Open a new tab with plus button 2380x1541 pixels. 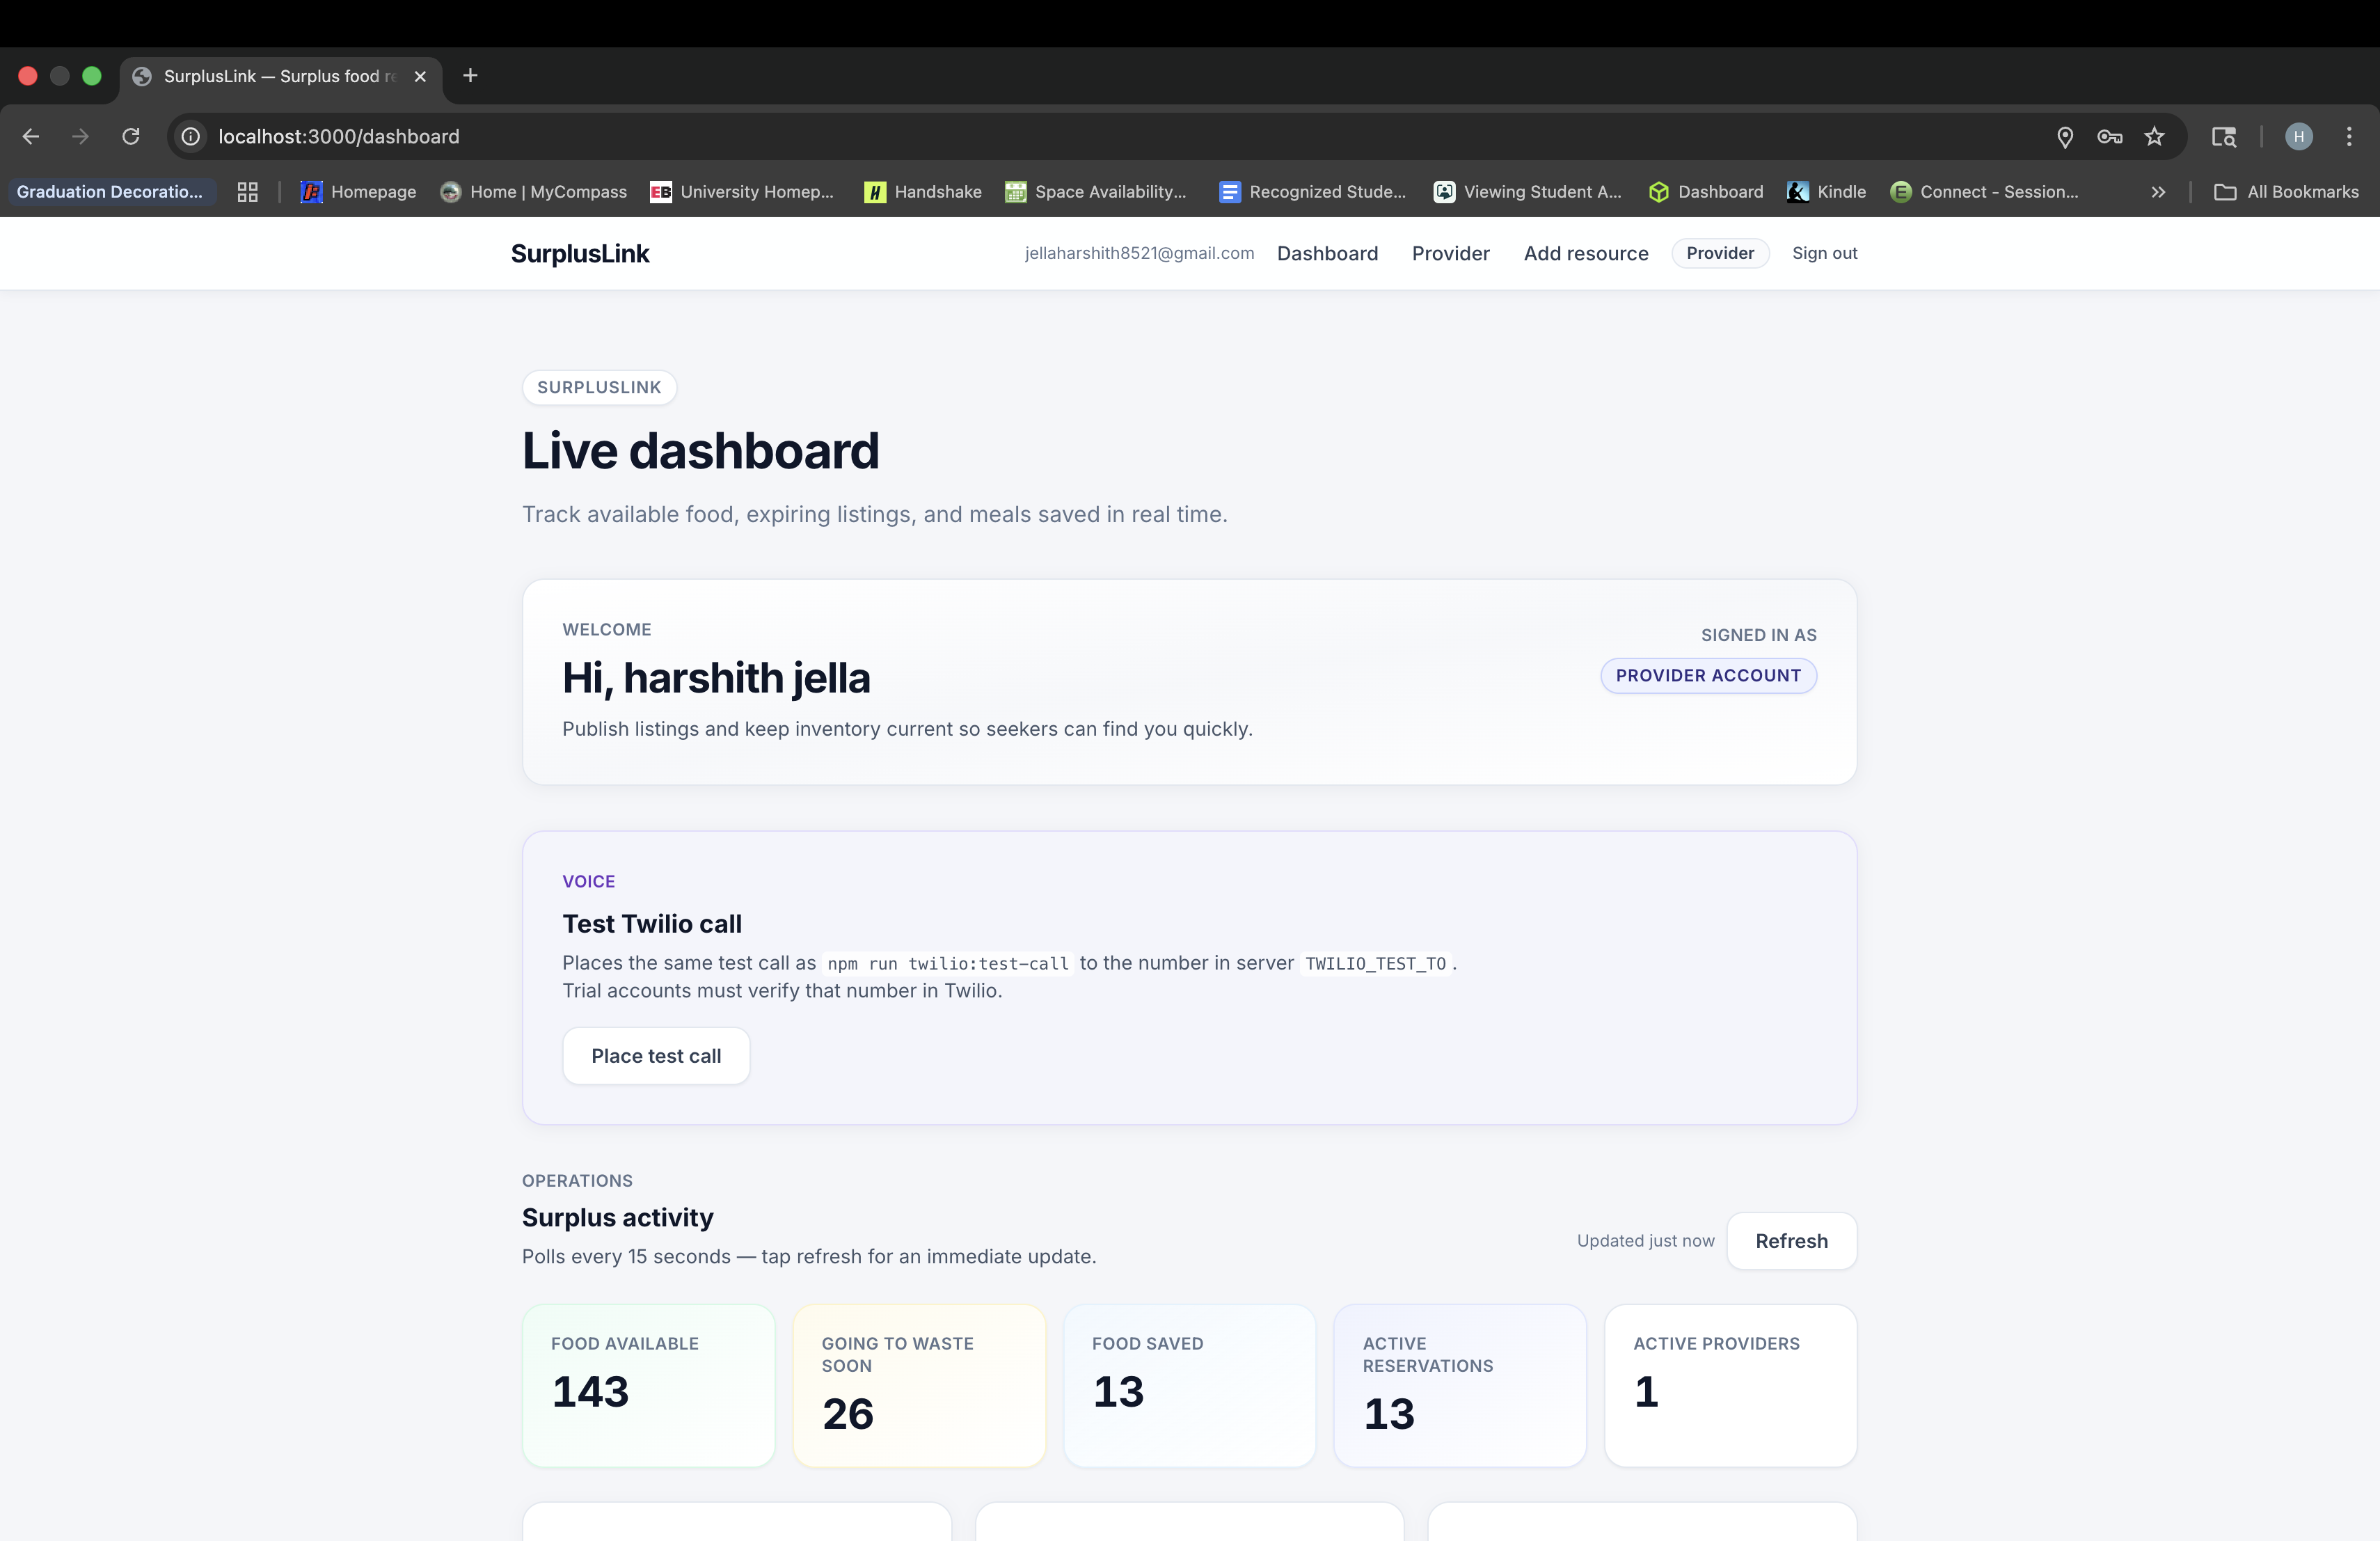[470, 76]
